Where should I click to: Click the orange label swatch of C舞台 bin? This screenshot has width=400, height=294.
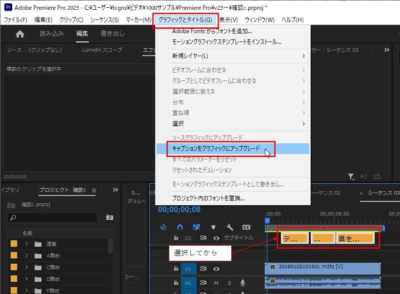[14, 267]
